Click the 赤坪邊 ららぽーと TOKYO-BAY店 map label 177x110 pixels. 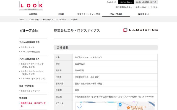coord(138,108)
